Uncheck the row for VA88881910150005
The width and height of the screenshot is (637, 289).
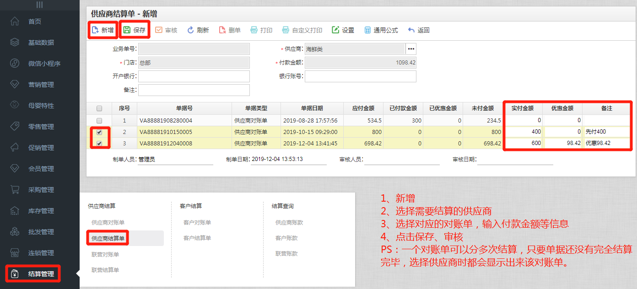click(x=99, y=132)
